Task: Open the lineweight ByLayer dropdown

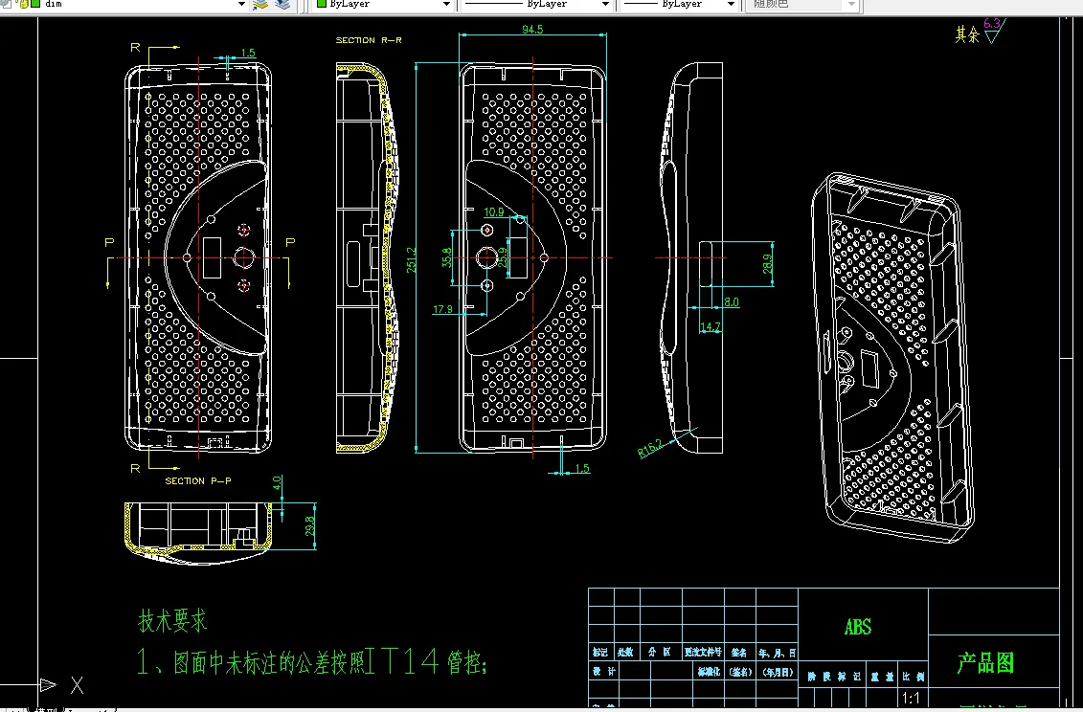Action: (x=731, y=4)
